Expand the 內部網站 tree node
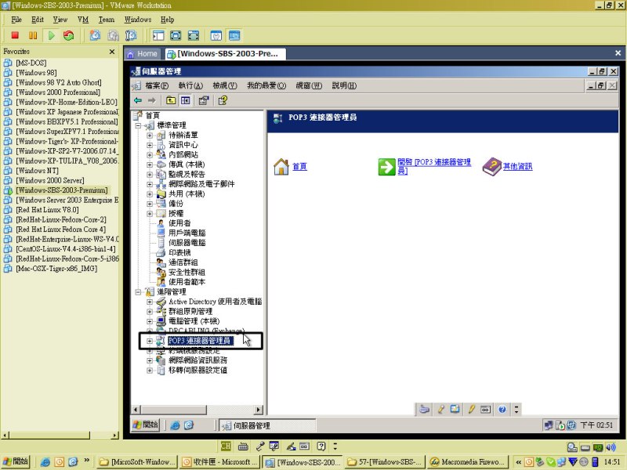The width and height of the screenshot is (627, 470). coord(150,154)
